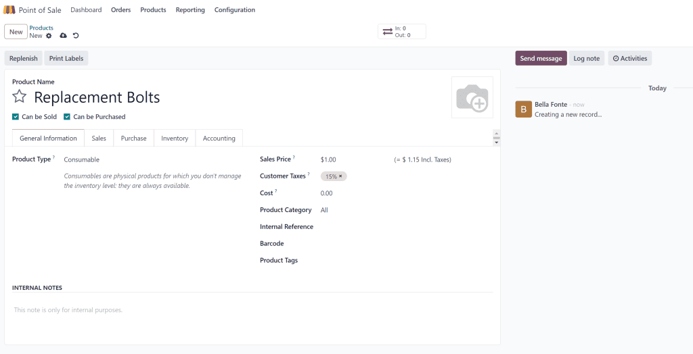The image size is (693, 354).
Task: Expand the Configuration menu
Action: pos(234,10)
